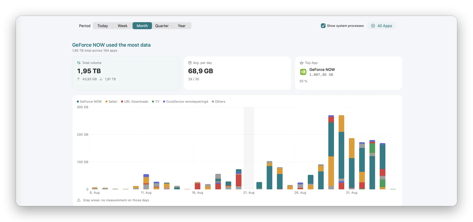The height and width of the screenshot is (222, 473).
Task: Click the Top App crown icon
Action: [x=301, y=63]
